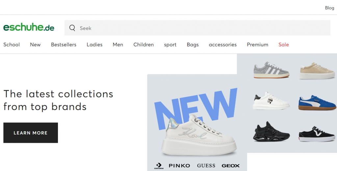Open the Bestsellers menu item
Viewport: 337px width, 171px height.
click(x=64, y=45)
